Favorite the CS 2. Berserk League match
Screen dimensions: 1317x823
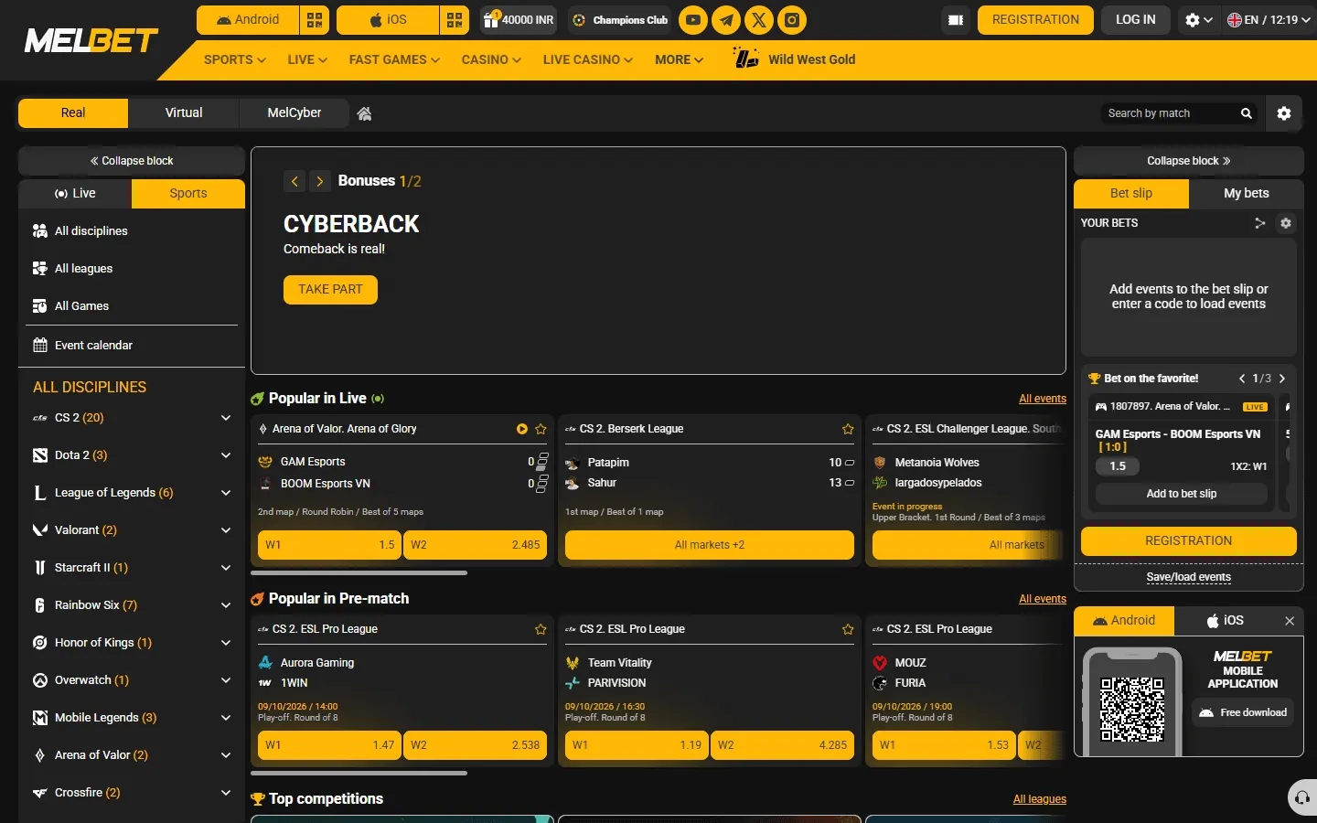click(x=848, y=429)
